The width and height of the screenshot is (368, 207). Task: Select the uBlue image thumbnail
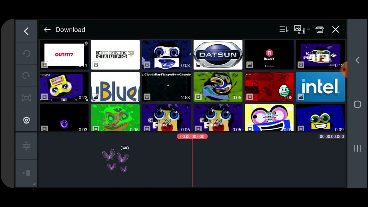click(x=115, y=87)
